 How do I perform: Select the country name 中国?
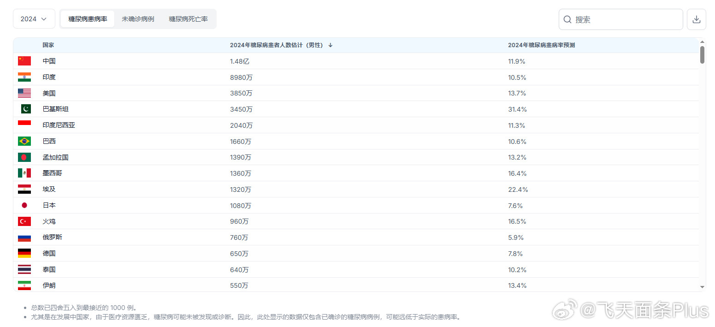pos(49,61)
